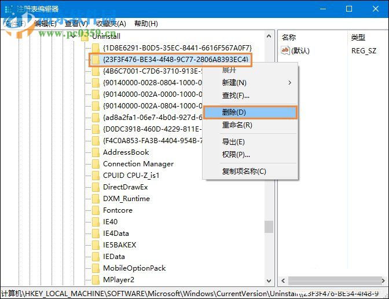
Task: Open the 帮助(H) menu
Action: click(146, 24)
